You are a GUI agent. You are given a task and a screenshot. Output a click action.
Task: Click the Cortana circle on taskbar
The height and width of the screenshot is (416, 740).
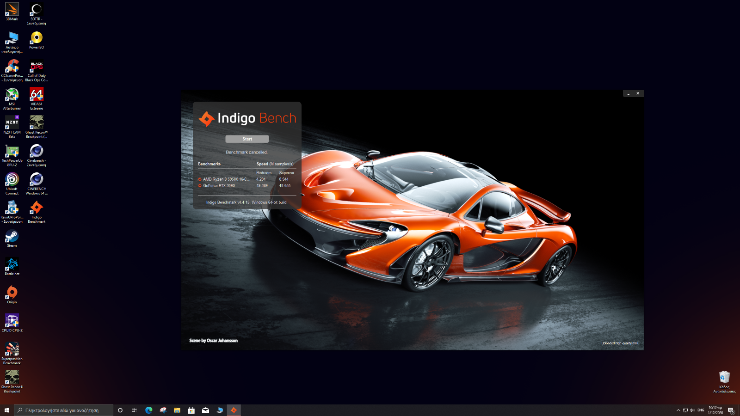click(120, 410)
